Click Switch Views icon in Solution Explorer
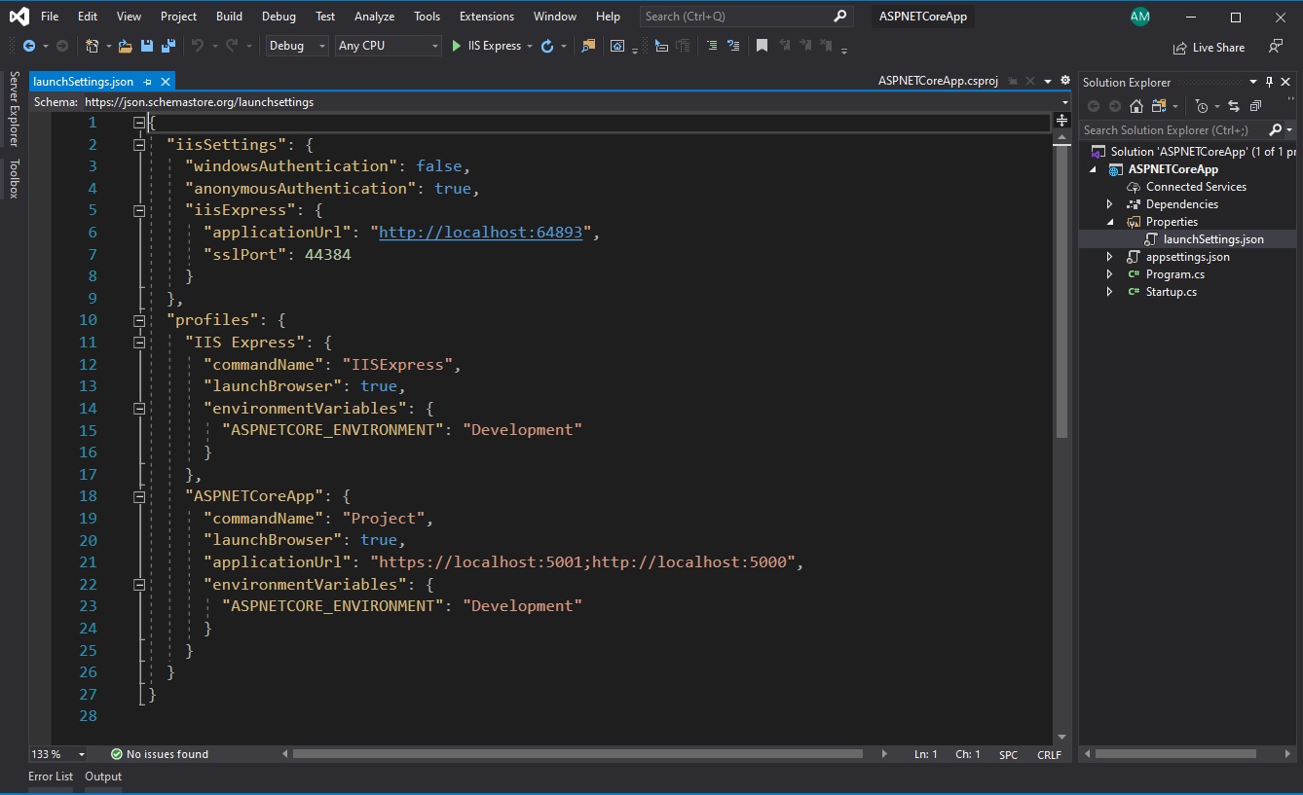The image size is (1303, 795). pyautogui.click(x=1159, y=106)
